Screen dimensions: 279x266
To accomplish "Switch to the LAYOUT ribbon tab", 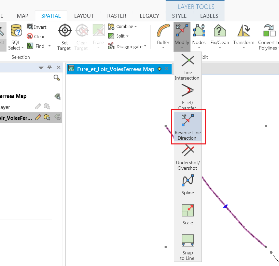I will [x=84, y=16].
